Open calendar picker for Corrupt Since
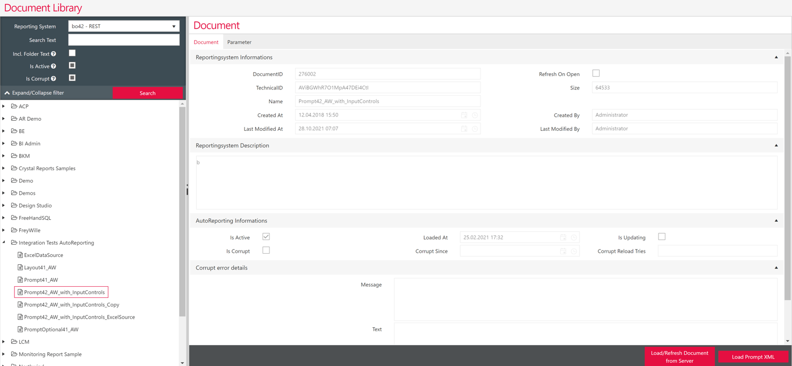792x366 pixels. 563,251
